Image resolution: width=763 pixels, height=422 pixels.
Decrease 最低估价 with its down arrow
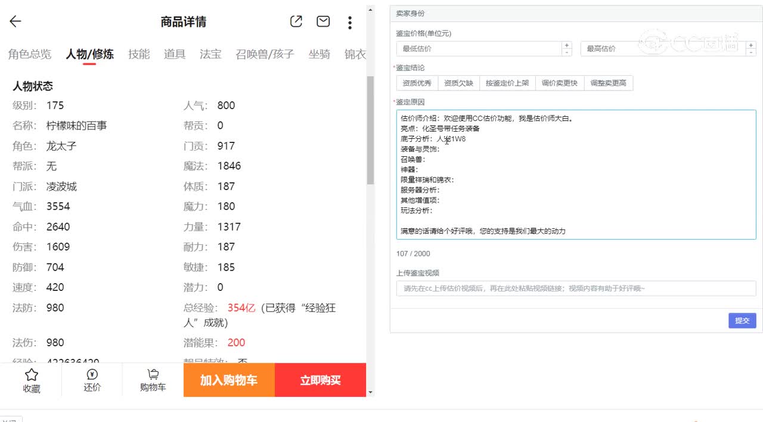click(567, 52)
